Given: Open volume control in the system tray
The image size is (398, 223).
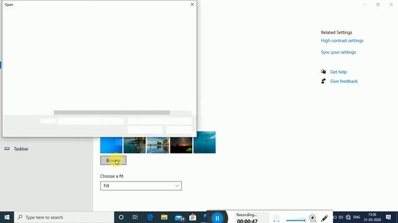Looking at the screenshot, I should click(341, 217).
